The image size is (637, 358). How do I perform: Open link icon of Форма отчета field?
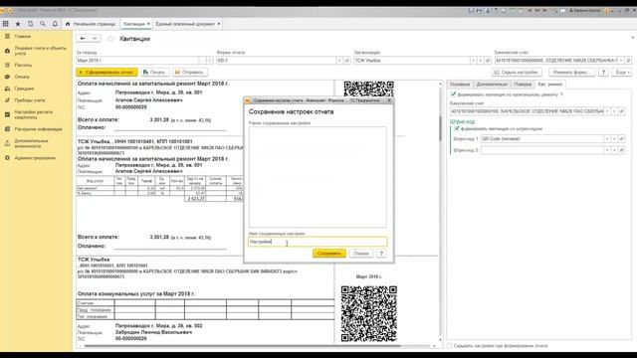coord(347,61)
